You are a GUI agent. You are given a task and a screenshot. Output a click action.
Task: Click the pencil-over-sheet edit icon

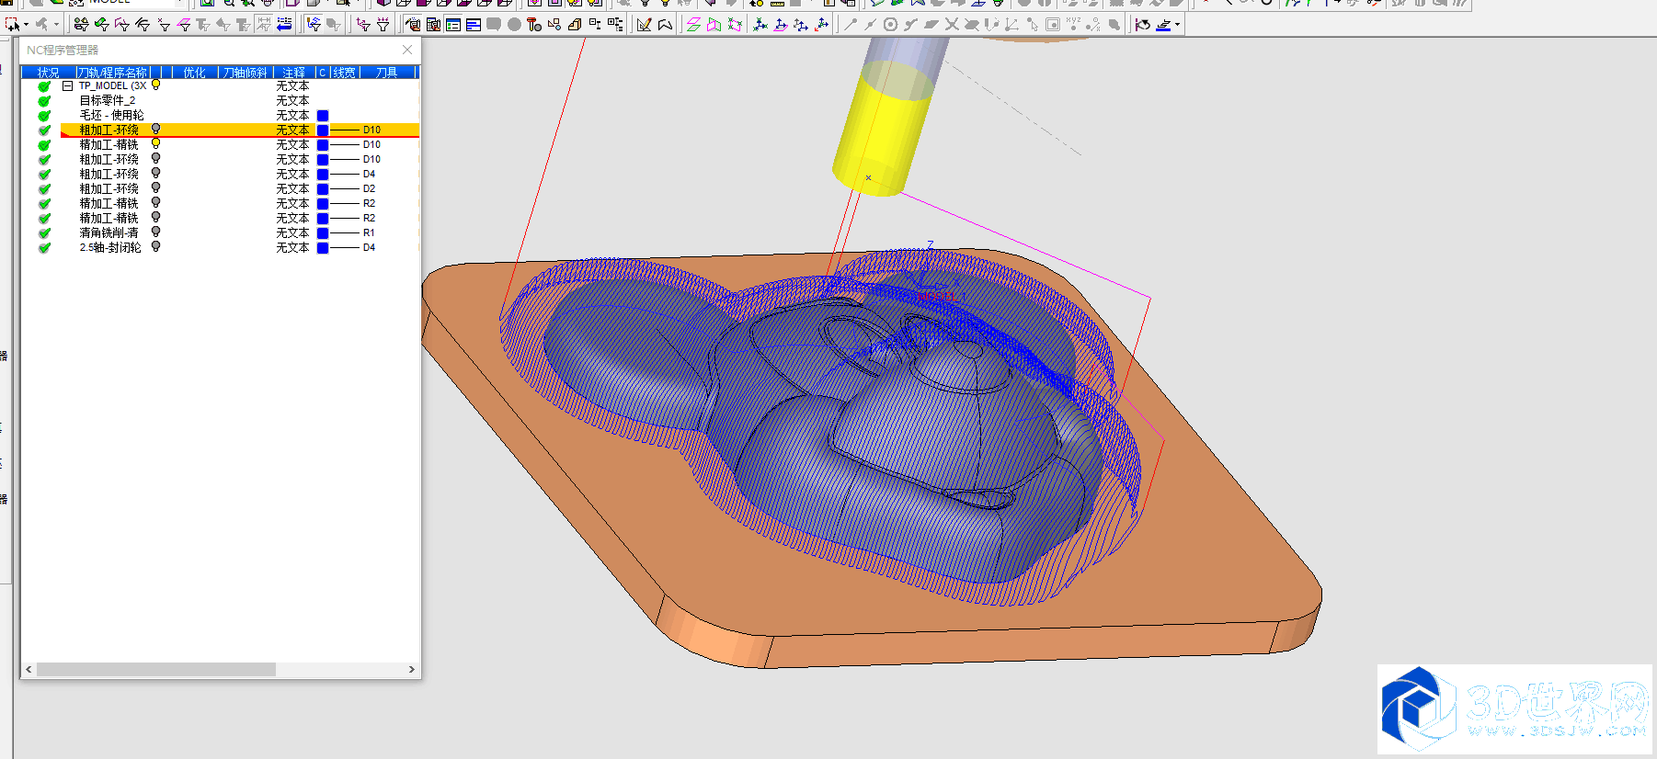click(644, 24)
